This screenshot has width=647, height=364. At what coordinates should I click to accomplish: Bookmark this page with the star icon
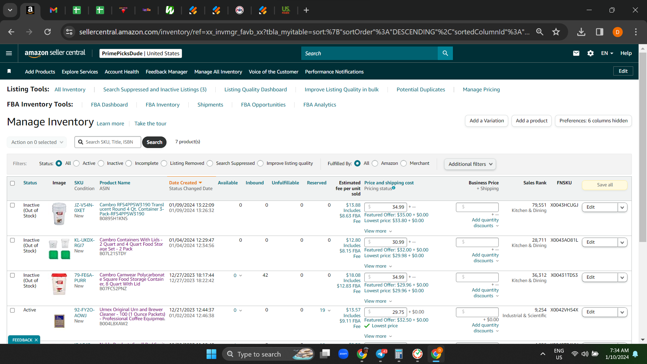click(x=556, y=32)
